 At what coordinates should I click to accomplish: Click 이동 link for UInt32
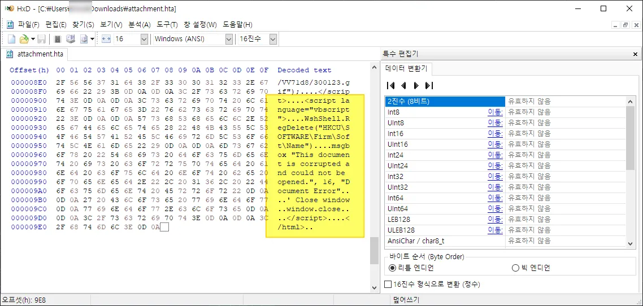click(x=495, y=187)
